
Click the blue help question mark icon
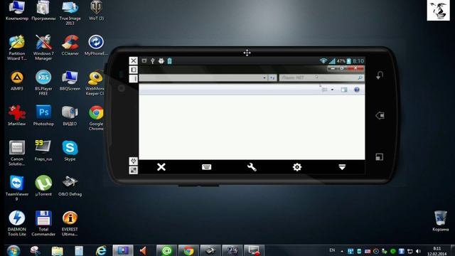tap(357, 90)
